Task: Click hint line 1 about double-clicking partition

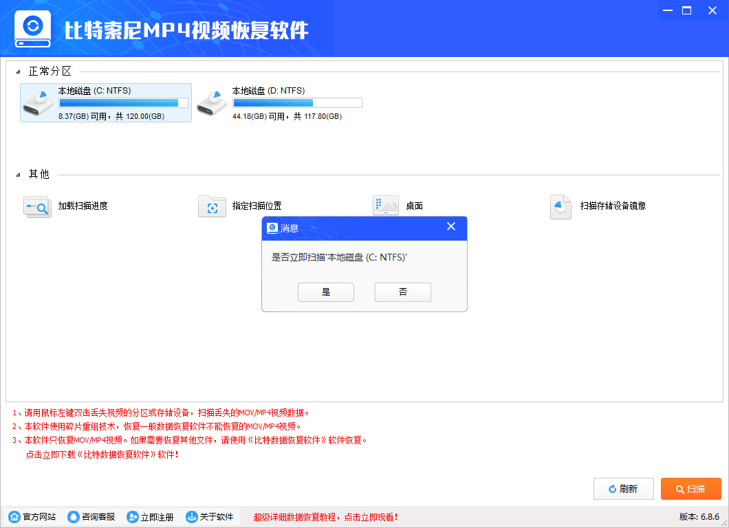Action: pos(161,412)
